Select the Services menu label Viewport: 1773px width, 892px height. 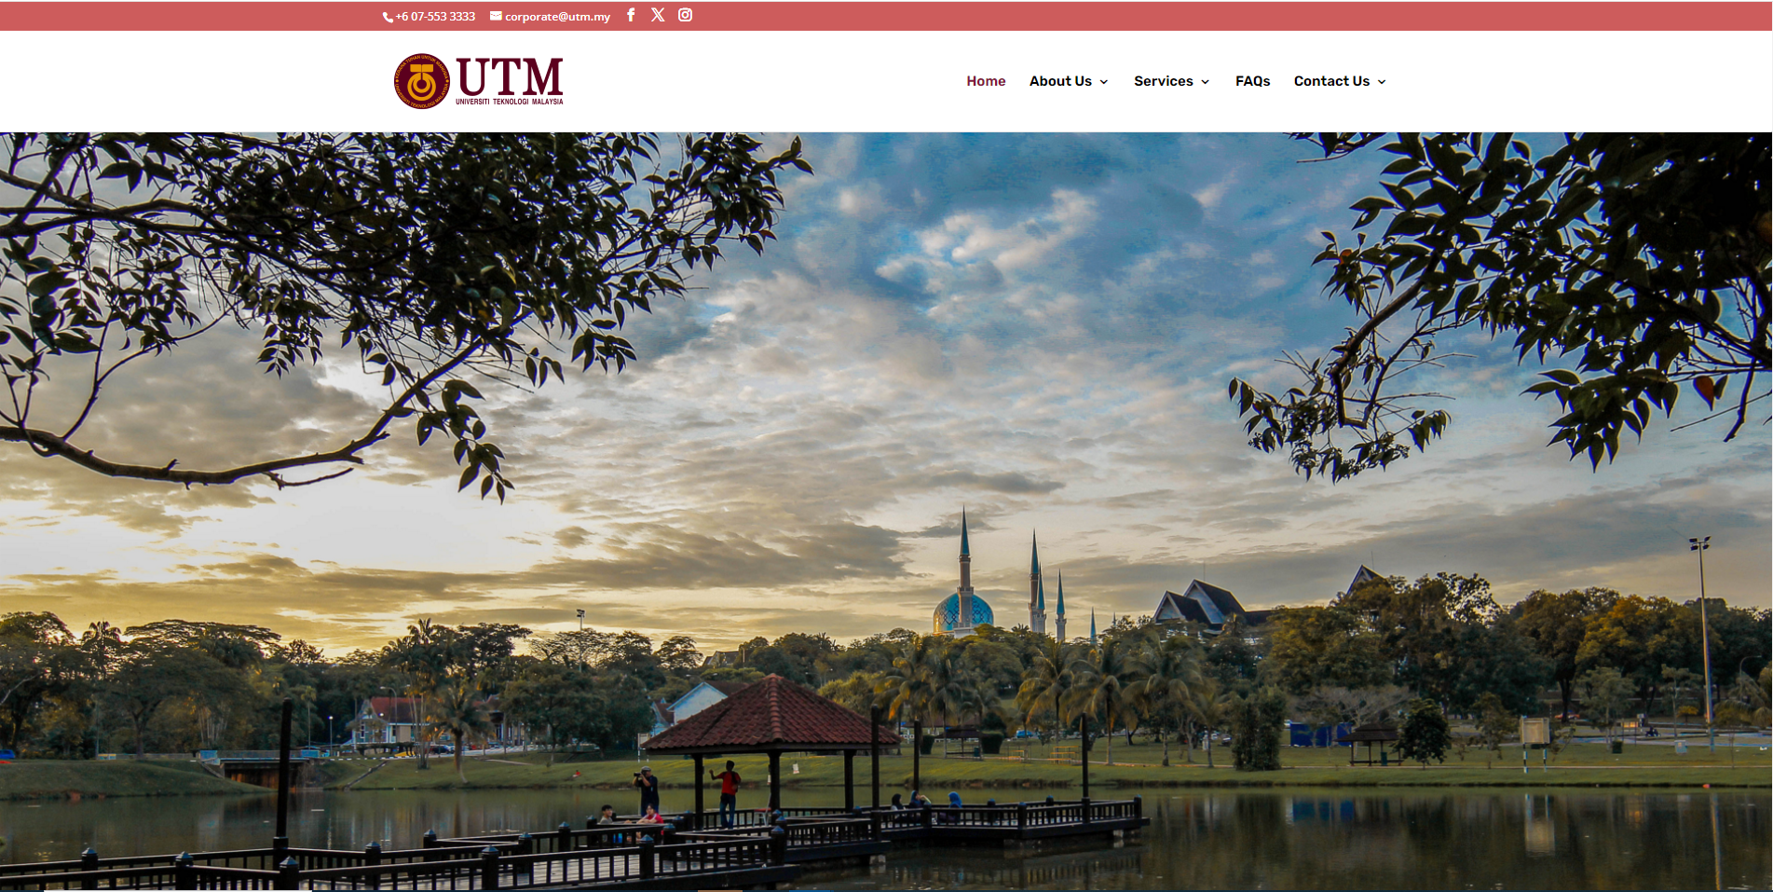click(x=1163, y=81)
